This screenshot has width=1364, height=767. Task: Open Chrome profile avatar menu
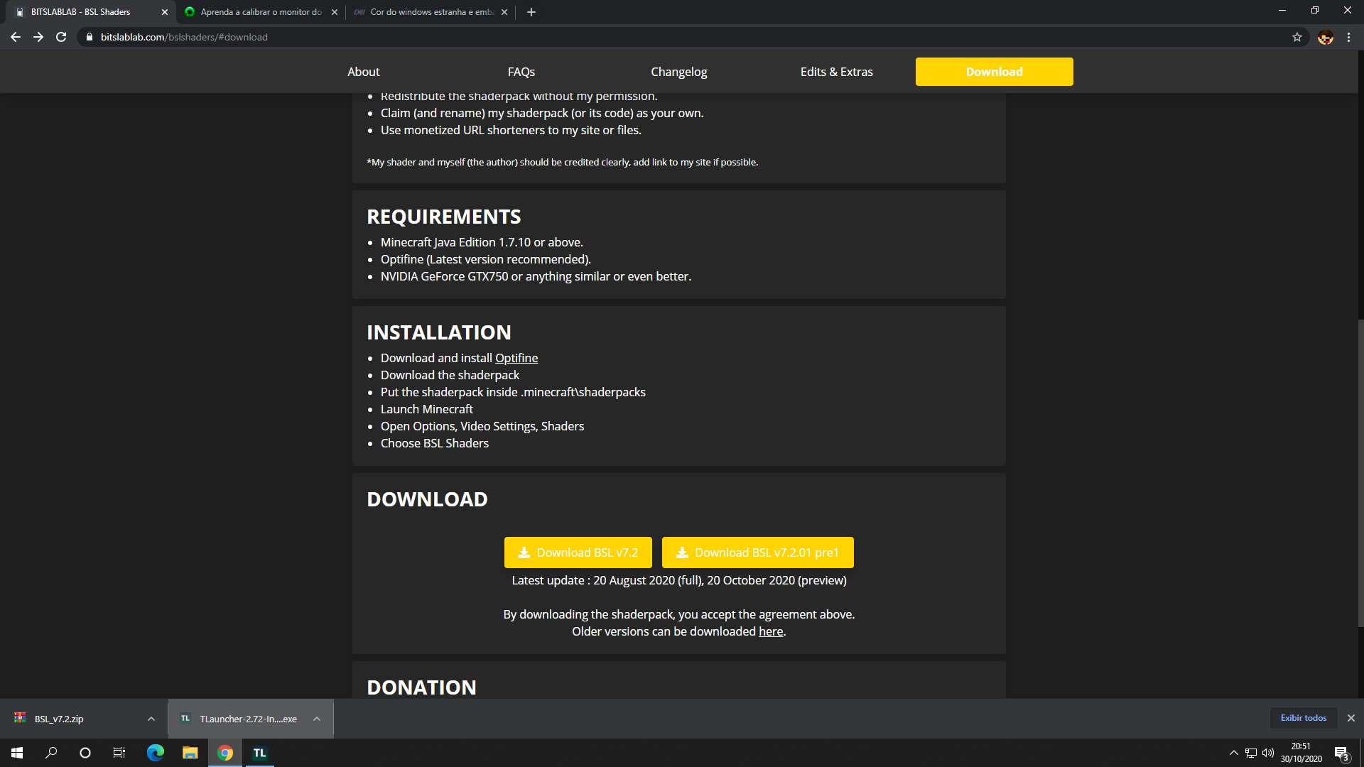[x=1326, y=37]
